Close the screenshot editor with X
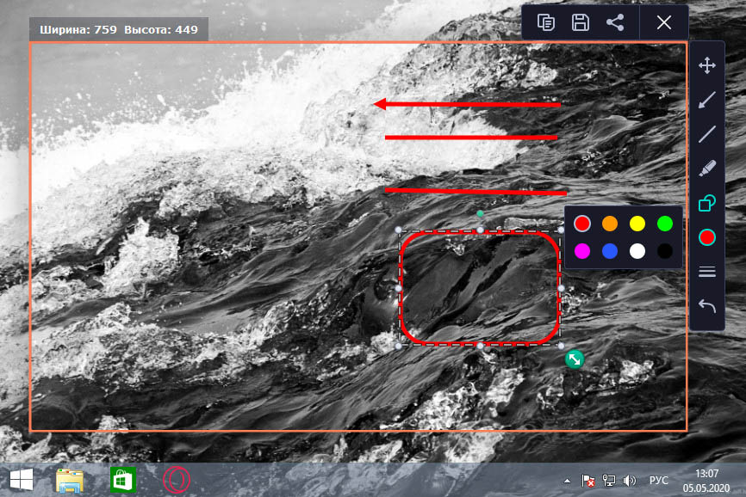The width and height of the screenshot is (746, 497). [663, 22]
